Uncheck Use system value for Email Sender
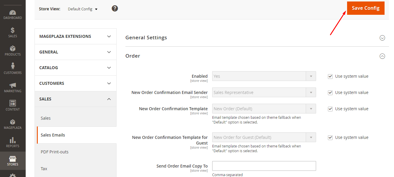The height and width of the screenshot is (177, 394). coord(330,92)
